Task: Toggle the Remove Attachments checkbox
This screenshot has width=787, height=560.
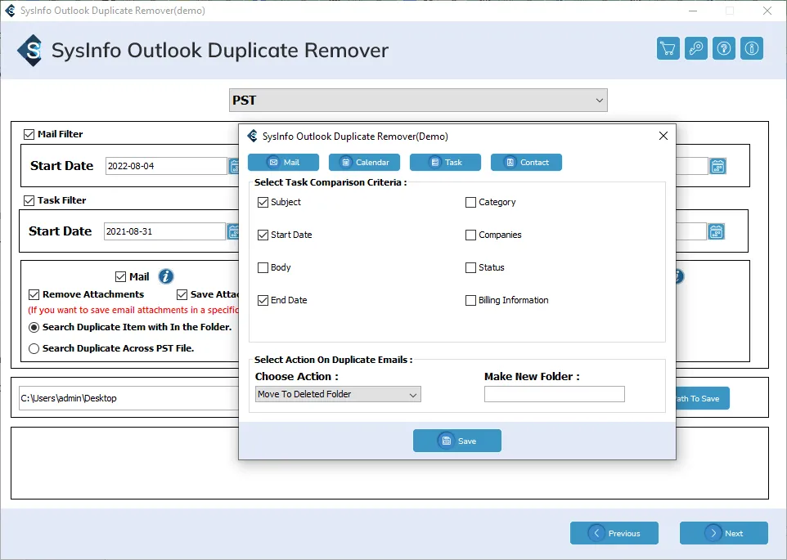Action: pyautogui.click(x=34, y=294)
